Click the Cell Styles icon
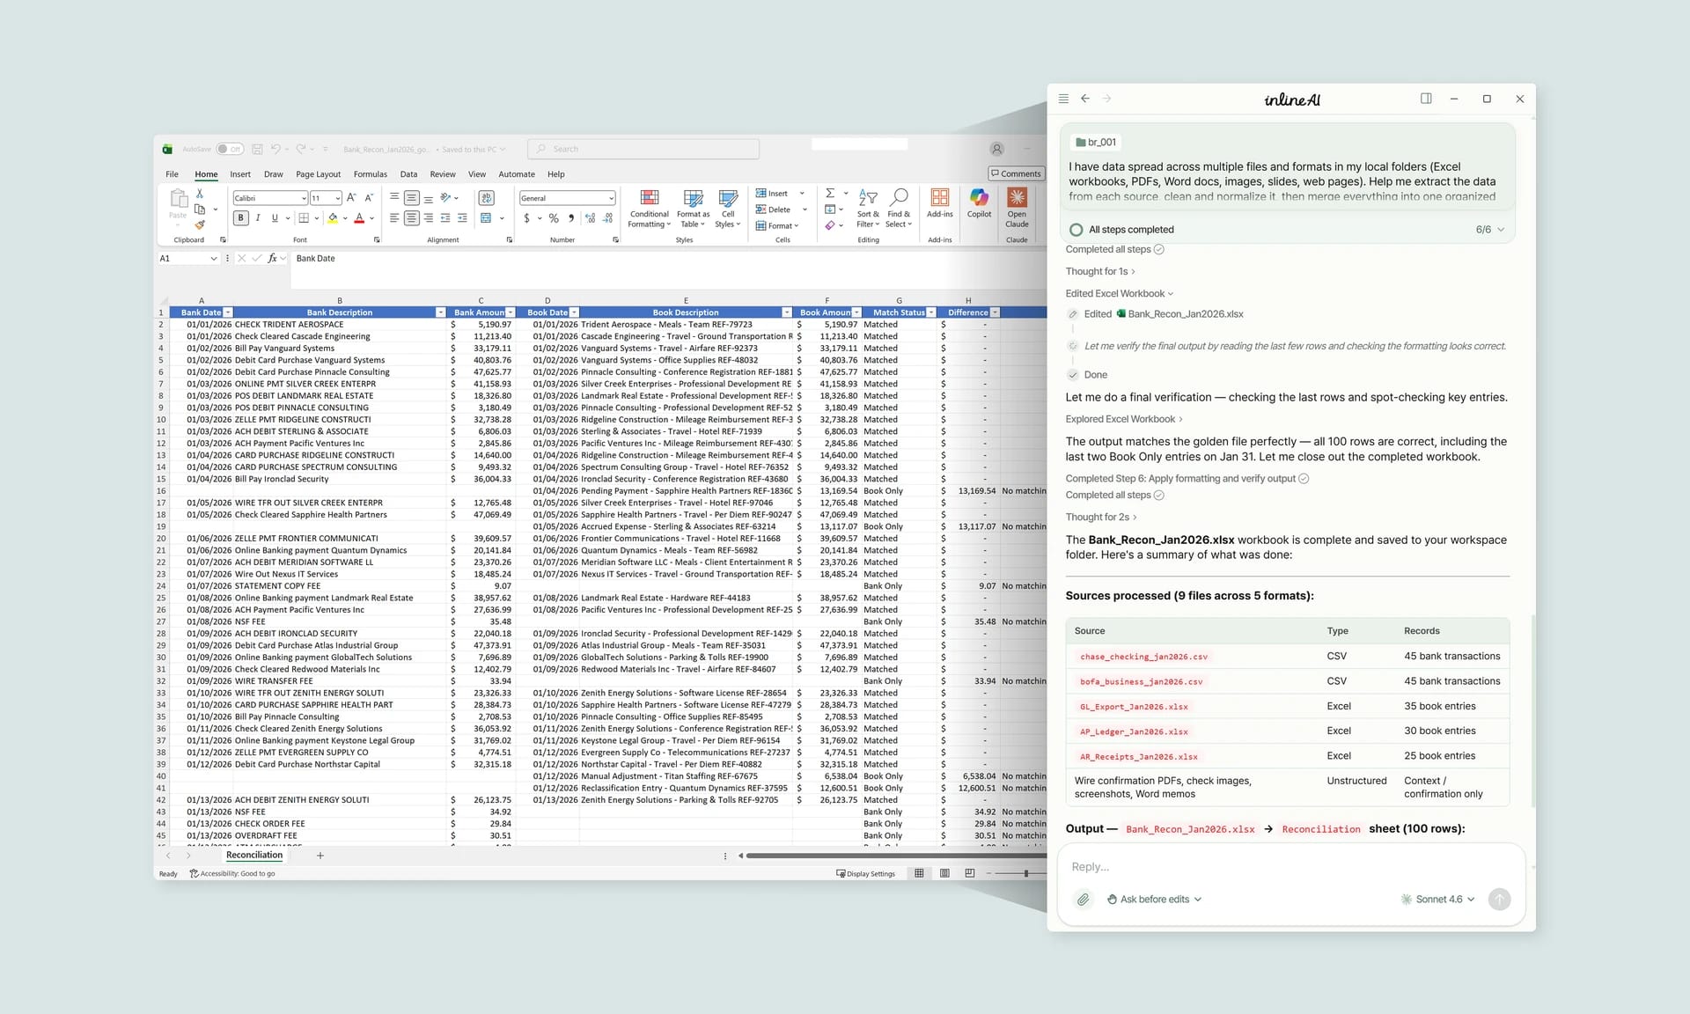The height and width of the screenshot is (1014, 1690). [x=727, y=209]
